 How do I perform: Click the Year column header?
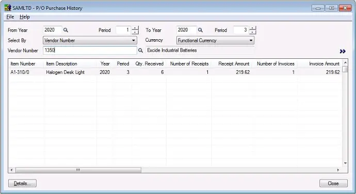(104, 64)
